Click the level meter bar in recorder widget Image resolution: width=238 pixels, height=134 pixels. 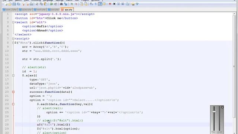click(x=219, y=119)
